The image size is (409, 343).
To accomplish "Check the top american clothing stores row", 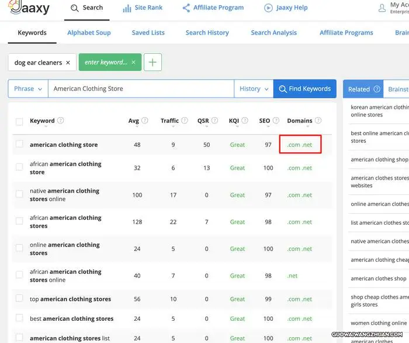I will pyautogui.click(x=19, y=298).
